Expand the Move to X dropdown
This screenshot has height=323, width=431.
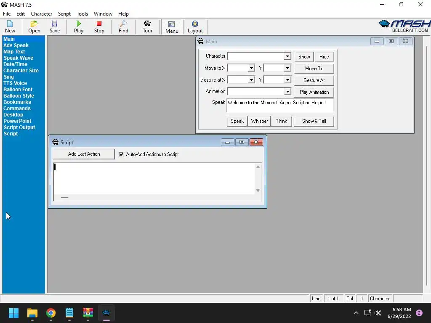pos(251,68)
